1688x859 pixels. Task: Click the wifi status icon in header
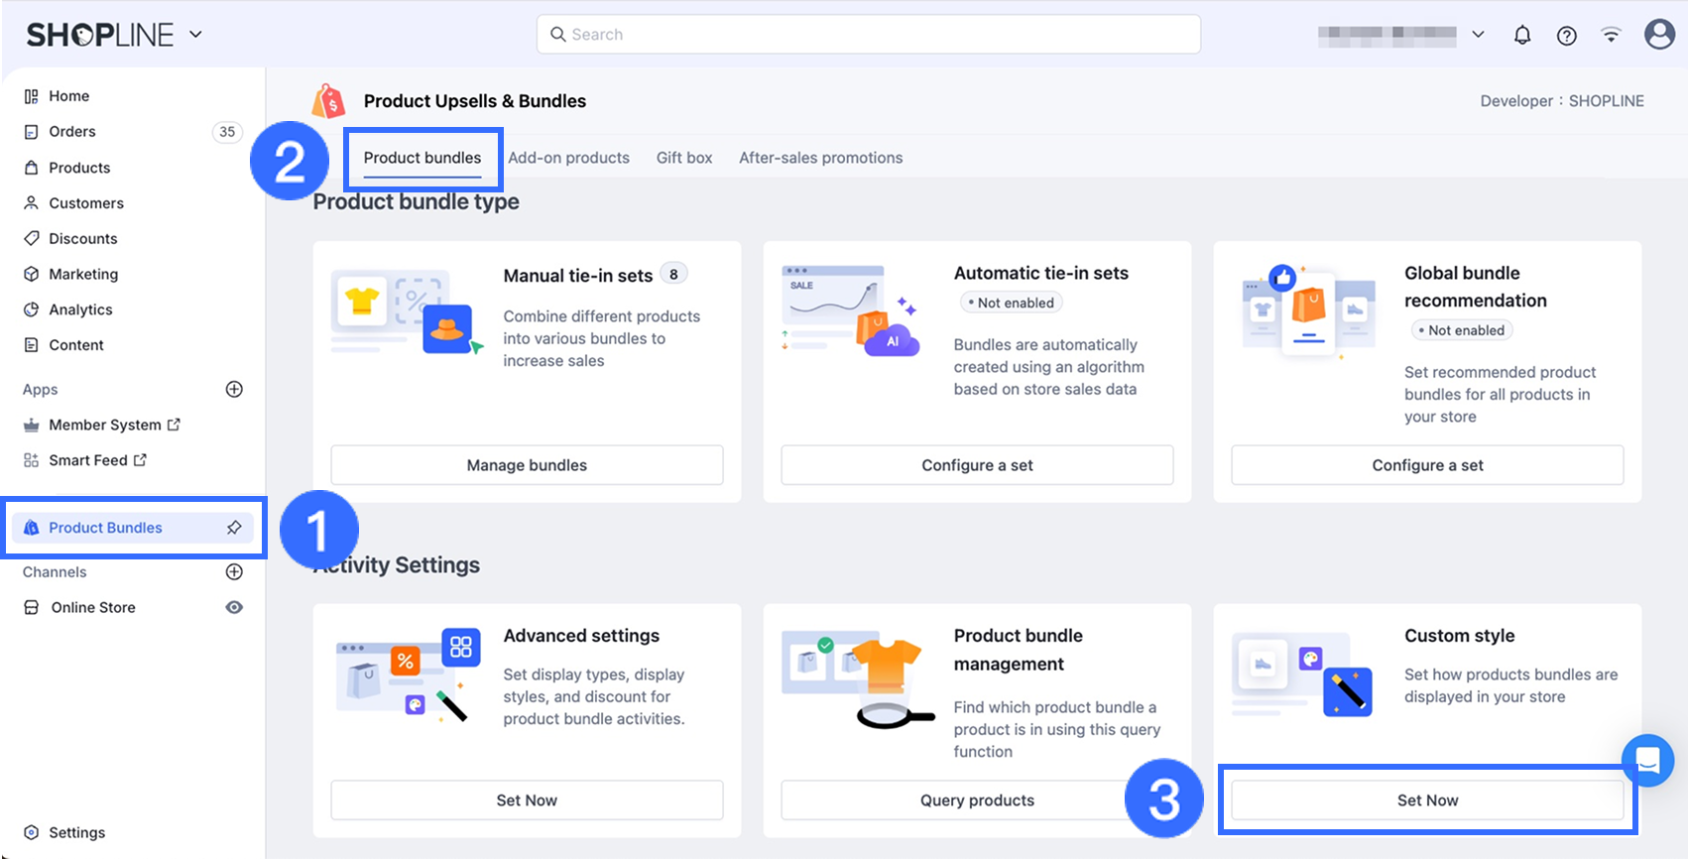pyautogui.click(x=1612, y=36)
